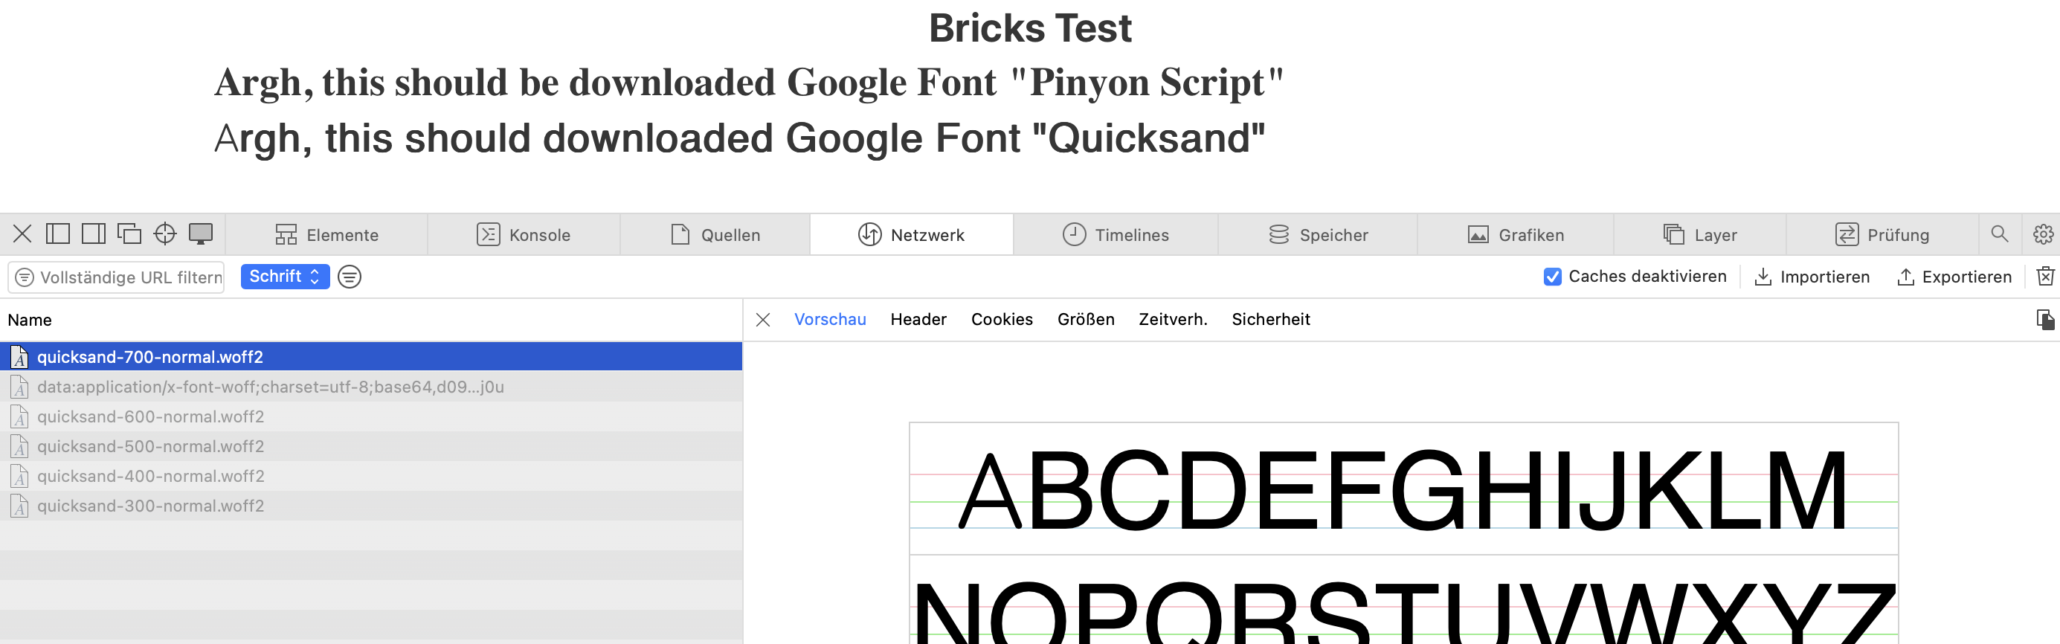This screenshot has width=2060, height=644.
Task: Uncheck Caches deaktivieren checkbox
Action: [1552, 277]
